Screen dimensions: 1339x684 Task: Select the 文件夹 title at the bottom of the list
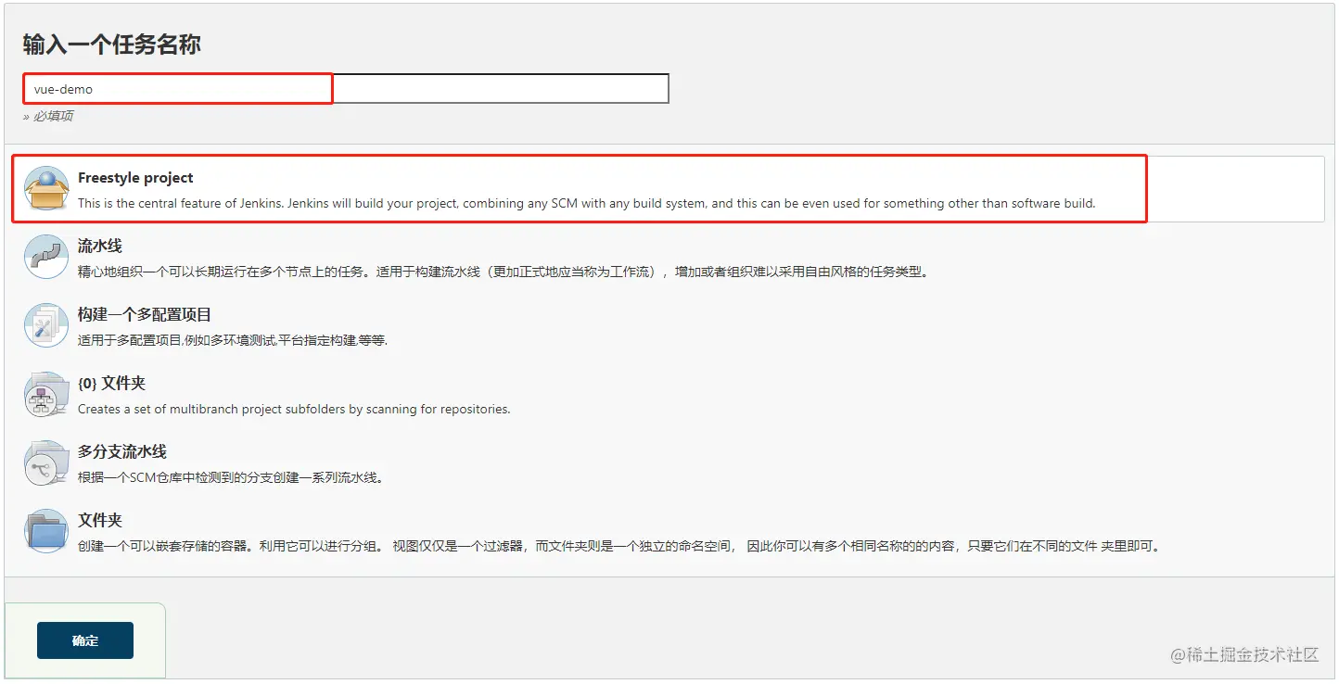coord(100,521)
